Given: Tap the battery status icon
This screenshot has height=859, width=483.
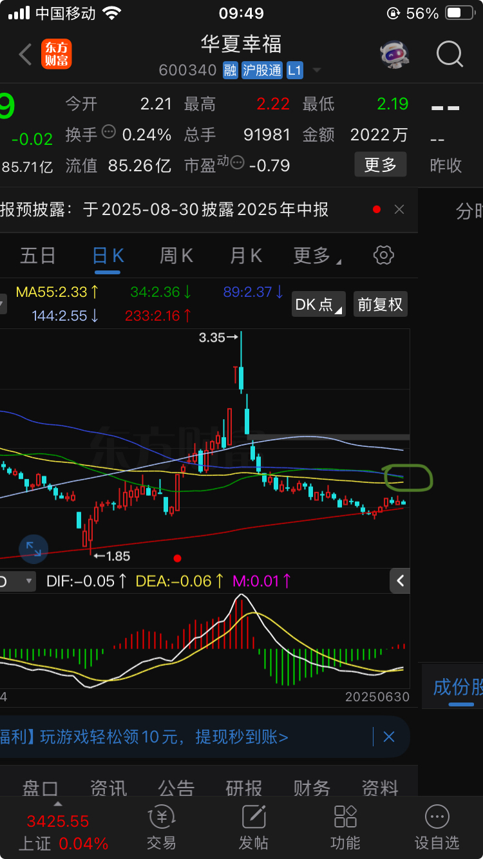Looking at the screenshot, I should point(461,13).
